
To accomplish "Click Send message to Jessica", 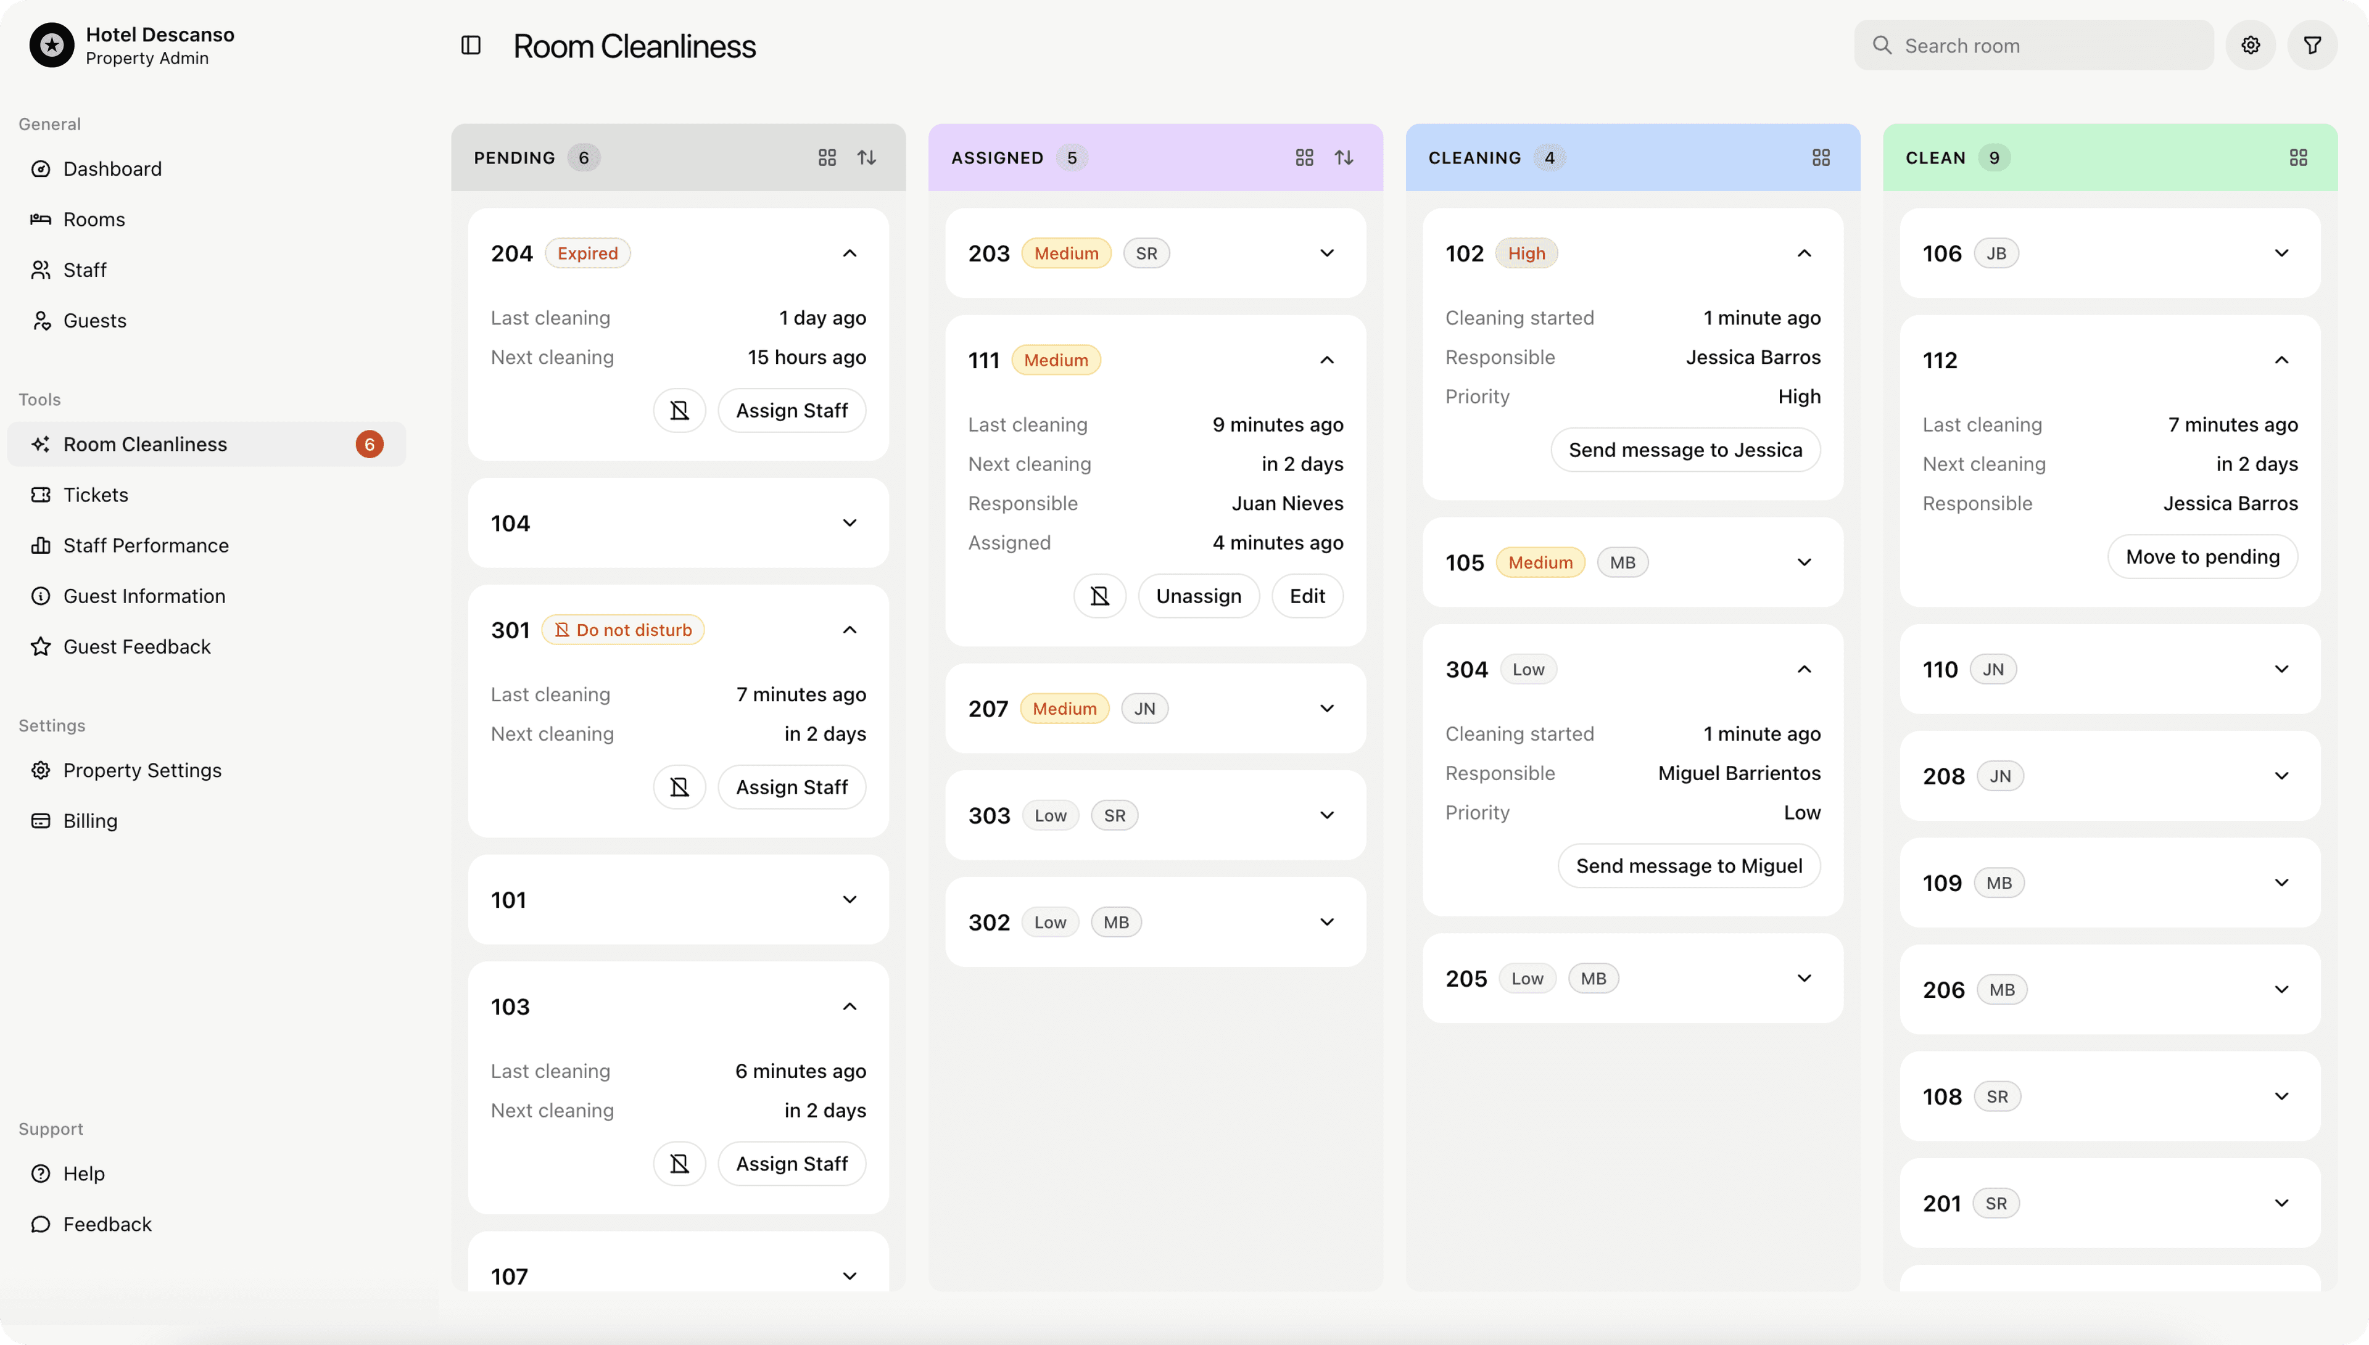I will [1685, 449].
